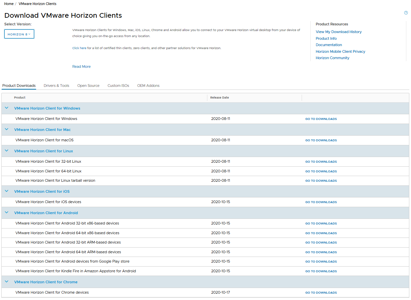
Task: Collapse VMware Horizon Client for Chrome section
Action: pos(7,282)
